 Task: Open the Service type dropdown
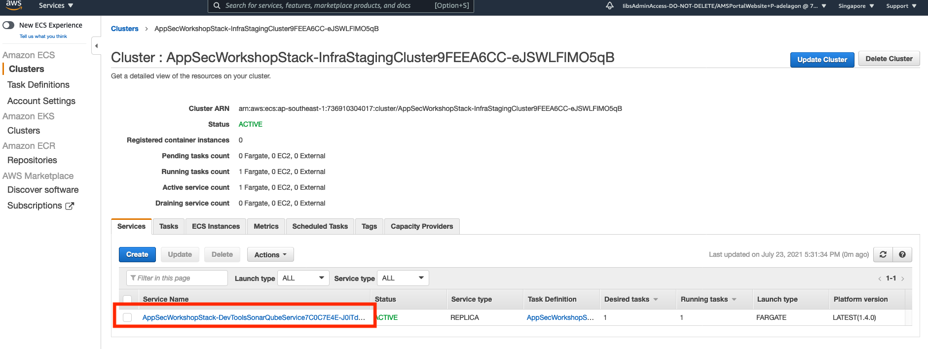[x=403, y=278]
